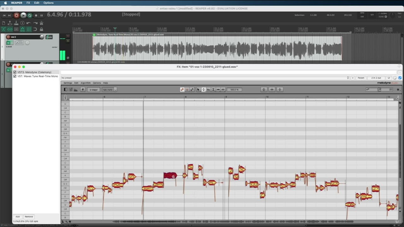Open the No preset dropdown
404x227 pixels.
click(x=205, y=78)
